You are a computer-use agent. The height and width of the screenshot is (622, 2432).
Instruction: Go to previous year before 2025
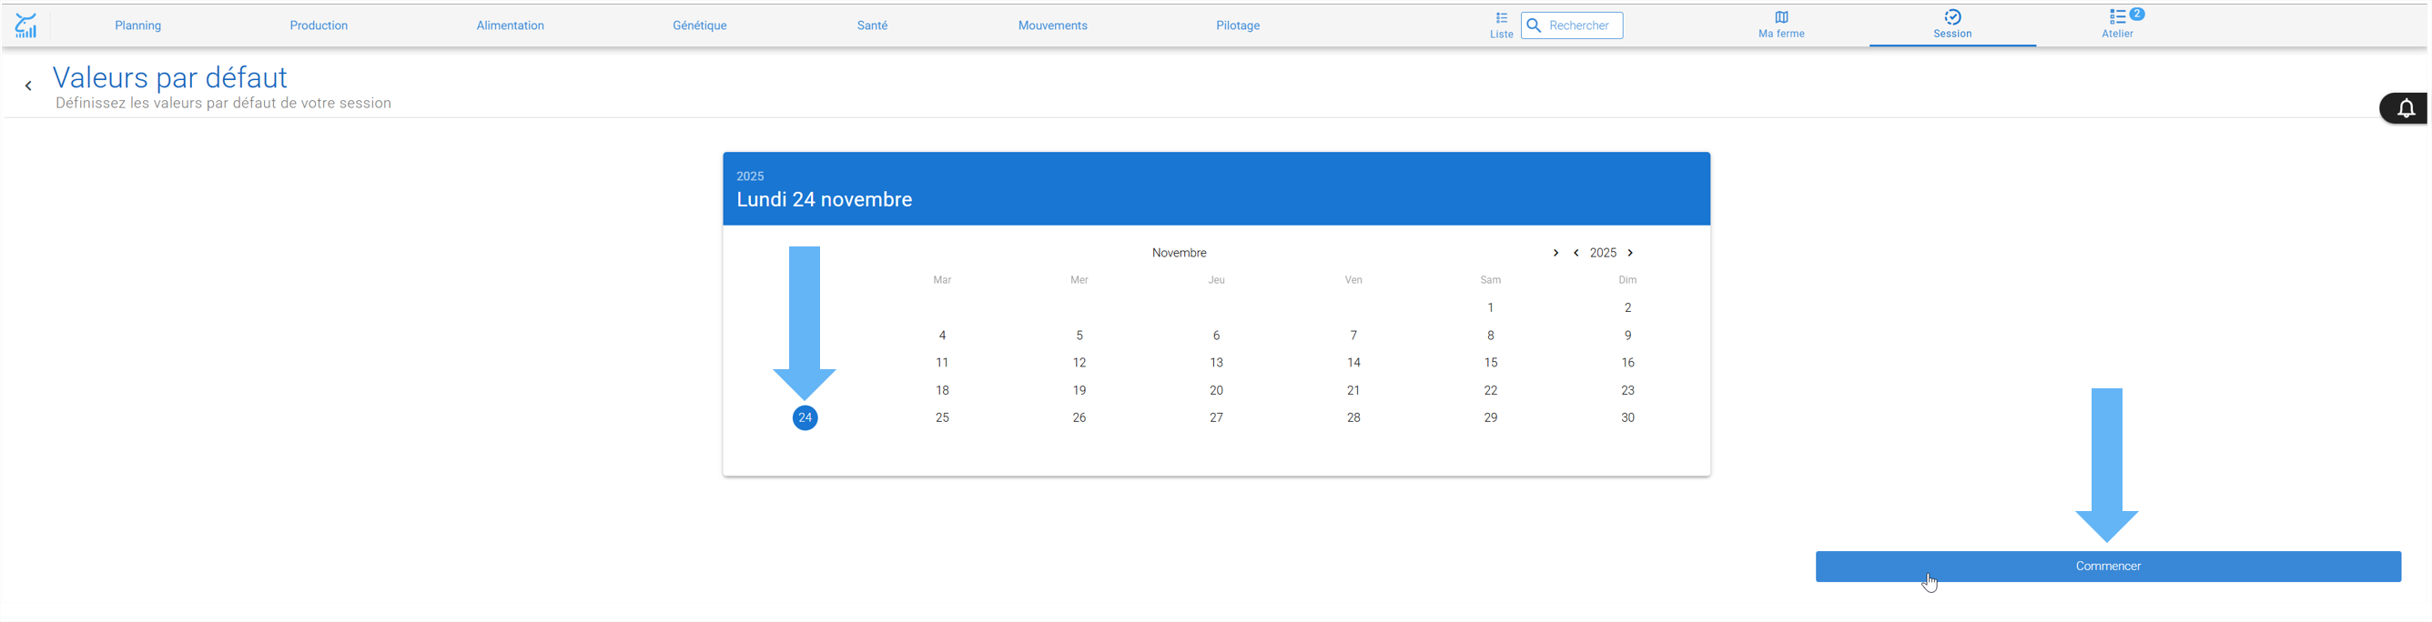[1576, 253]
